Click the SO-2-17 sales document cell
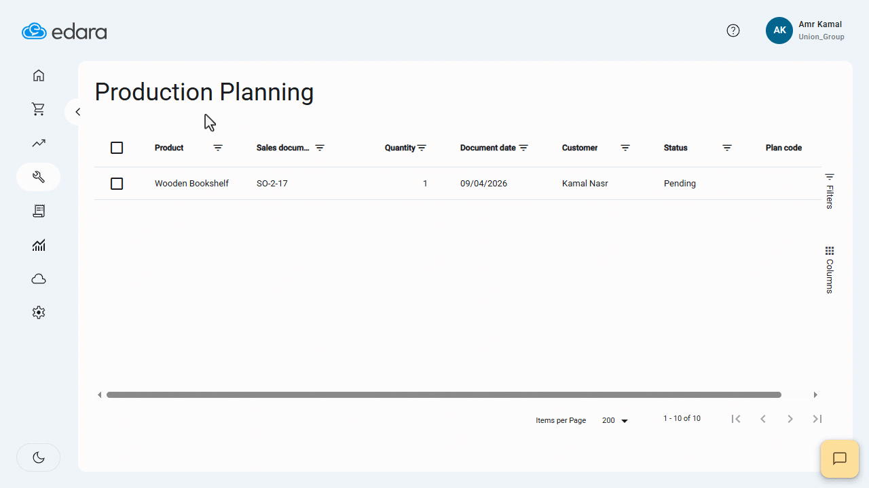Viewport: 869px width, 488px height. [x=272, y=184]
